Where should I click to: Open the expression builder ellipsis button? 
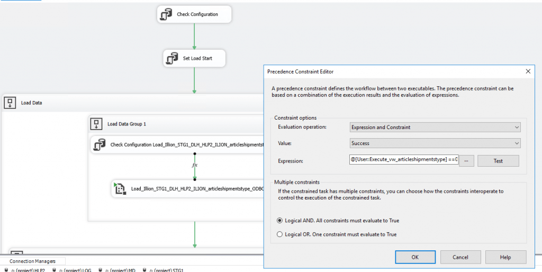pyautogui.click(x=466, y=161)
